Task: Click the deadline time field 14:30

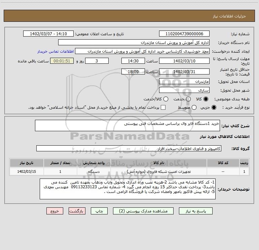Action: point(133,61)
